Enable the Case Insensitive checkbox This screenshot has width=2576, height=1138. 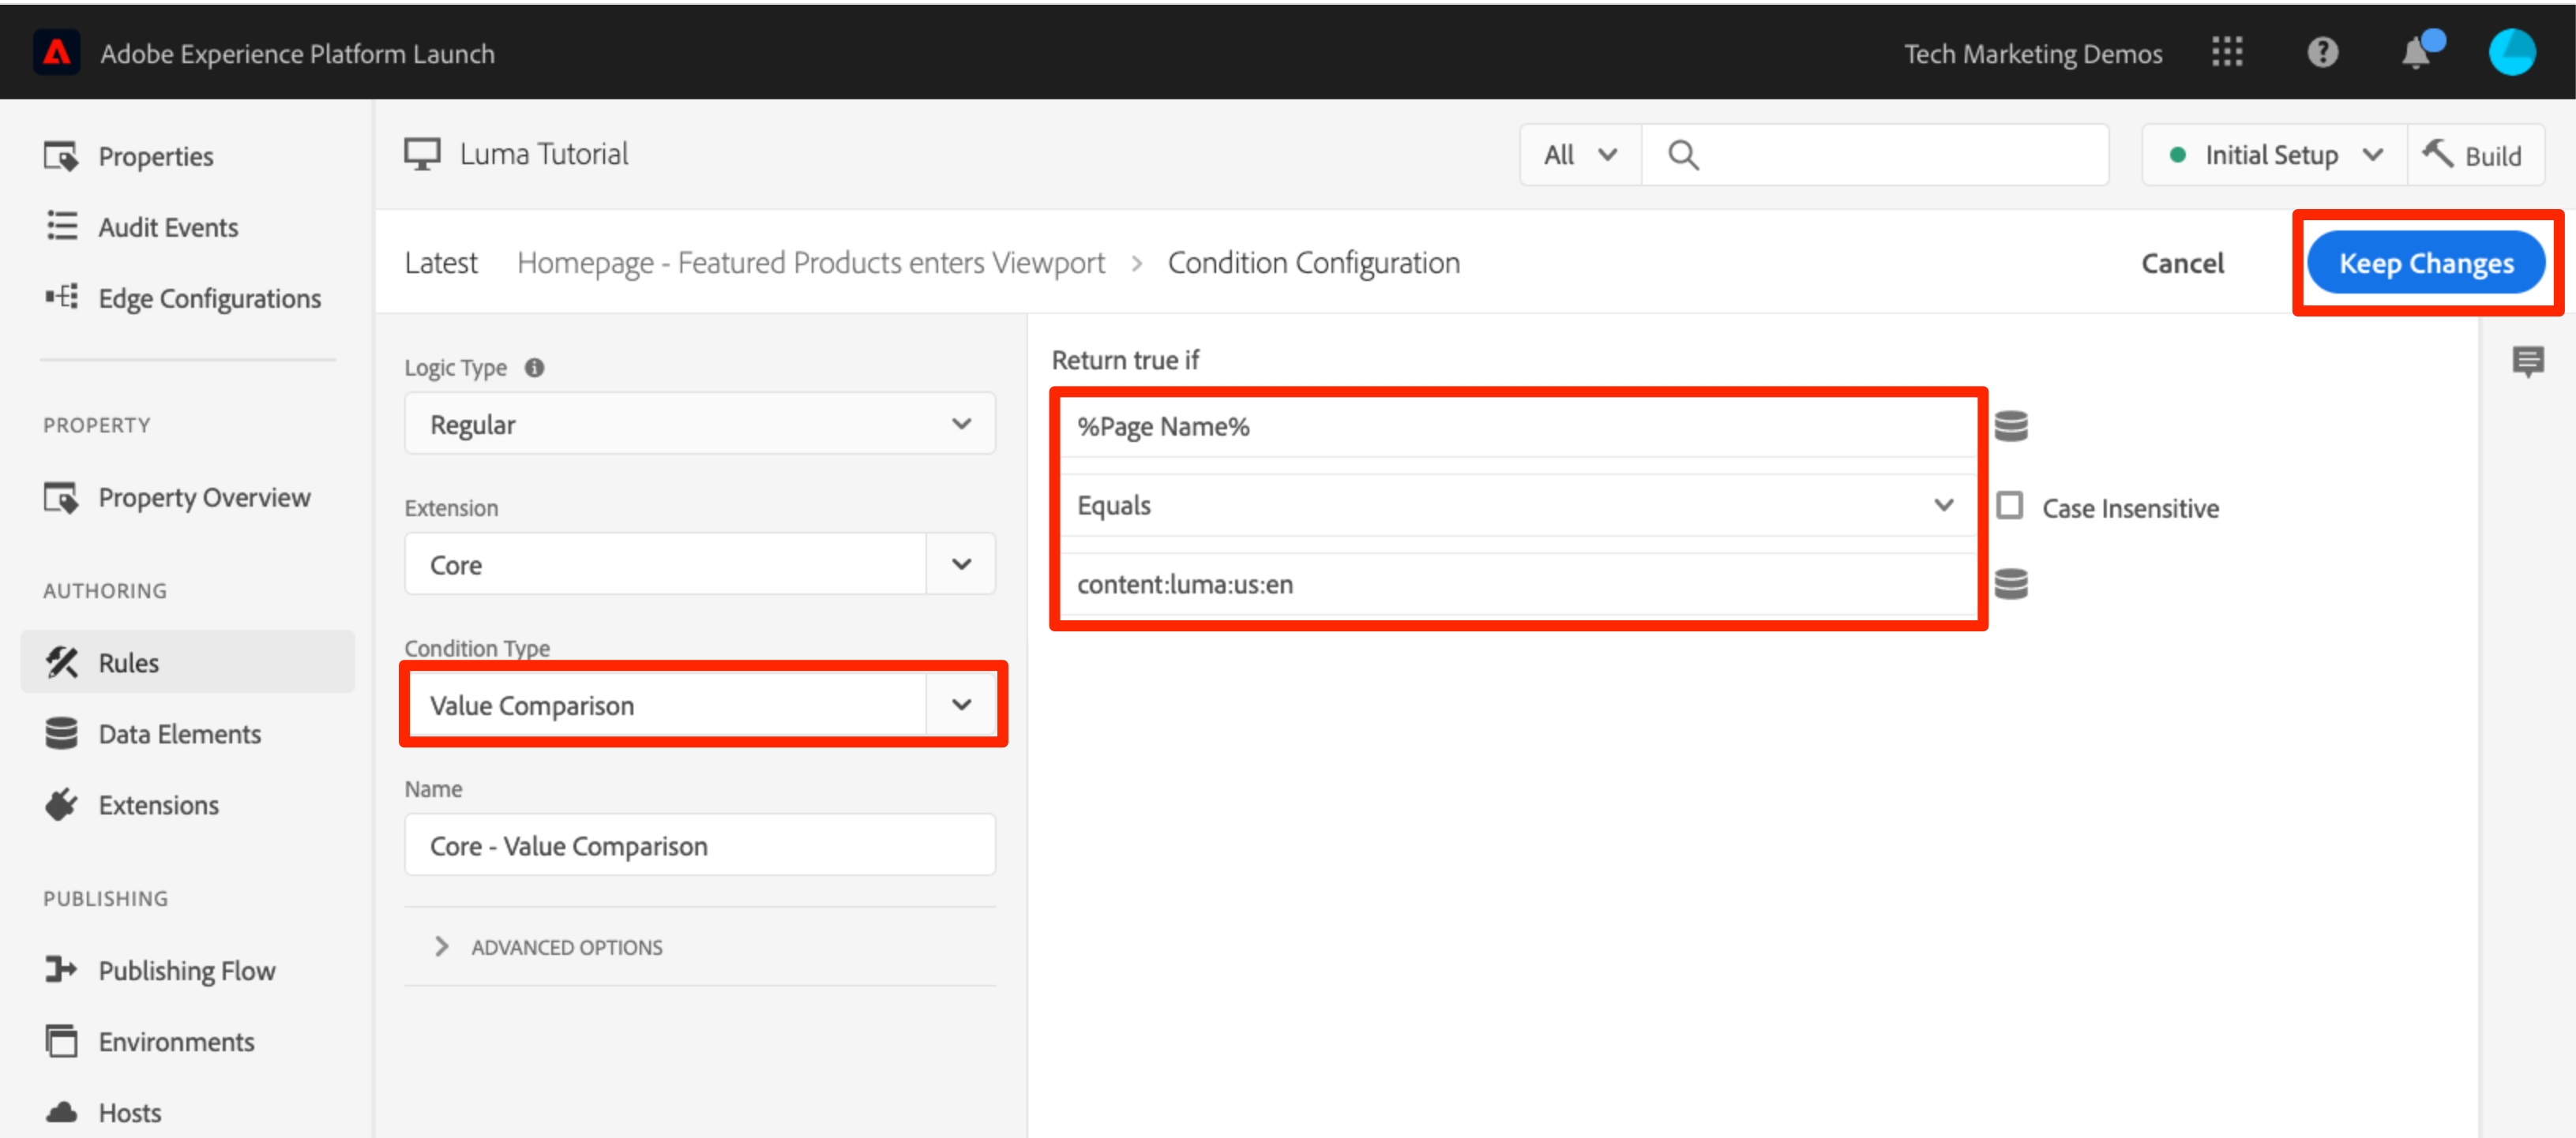coord(2009,507)
